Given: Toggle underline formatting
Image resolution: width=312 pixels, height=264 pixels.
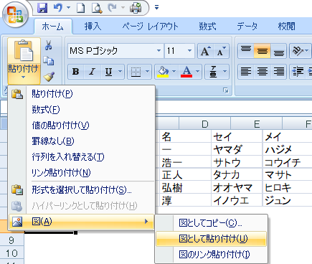Looking at the screenshot, I should point(109,71).
